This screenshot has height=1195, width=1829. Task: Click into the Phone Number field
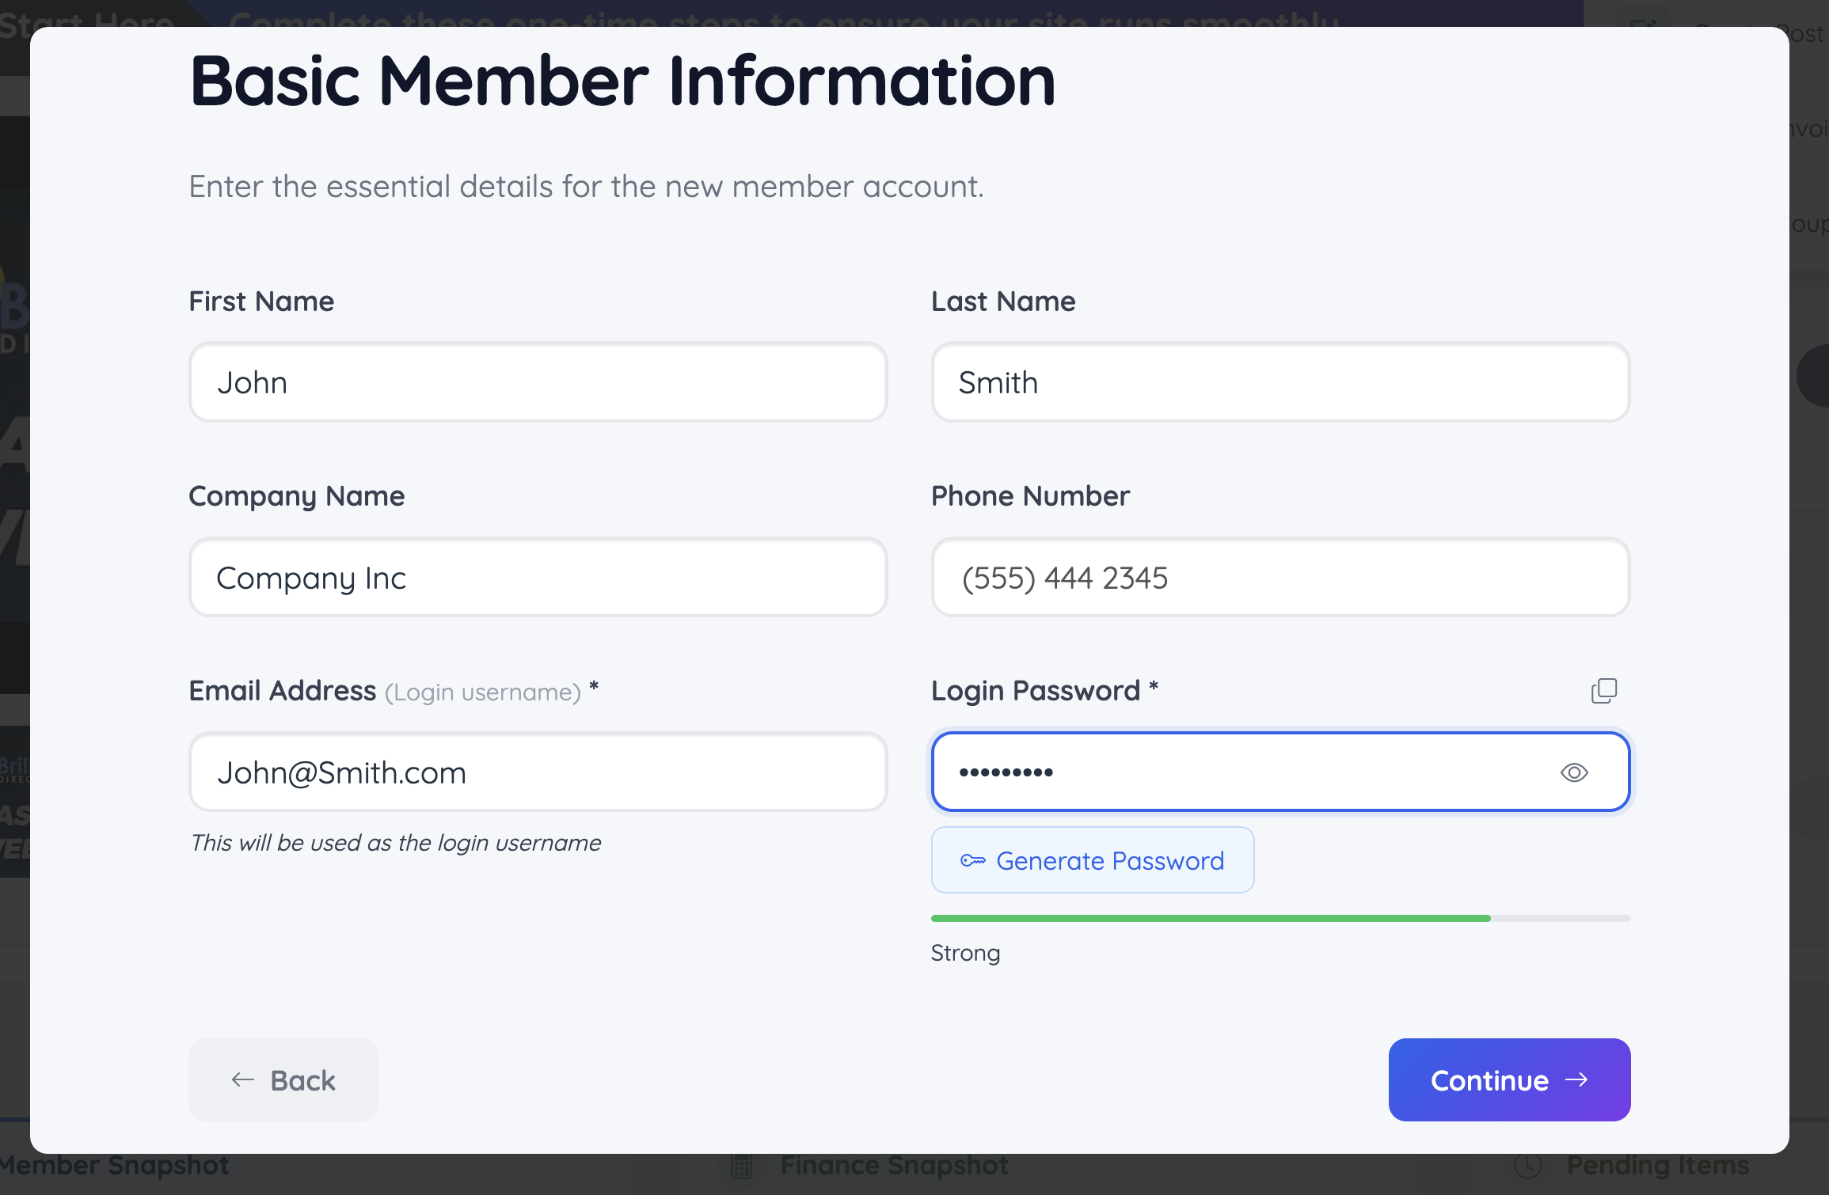1280,578
